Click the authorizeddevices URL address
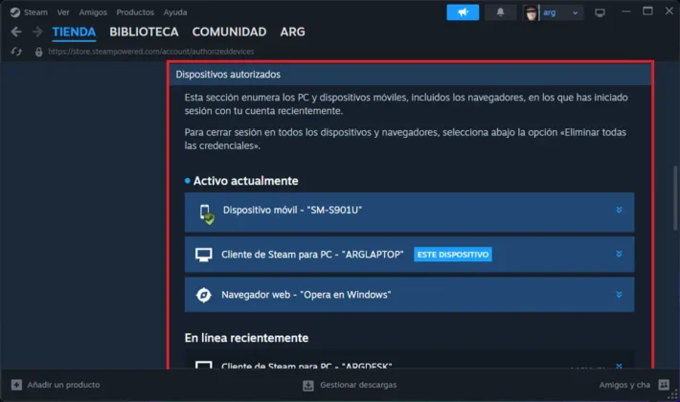Image resolution: width=680 pixels, height=402 pixels. tap(151, 52)
